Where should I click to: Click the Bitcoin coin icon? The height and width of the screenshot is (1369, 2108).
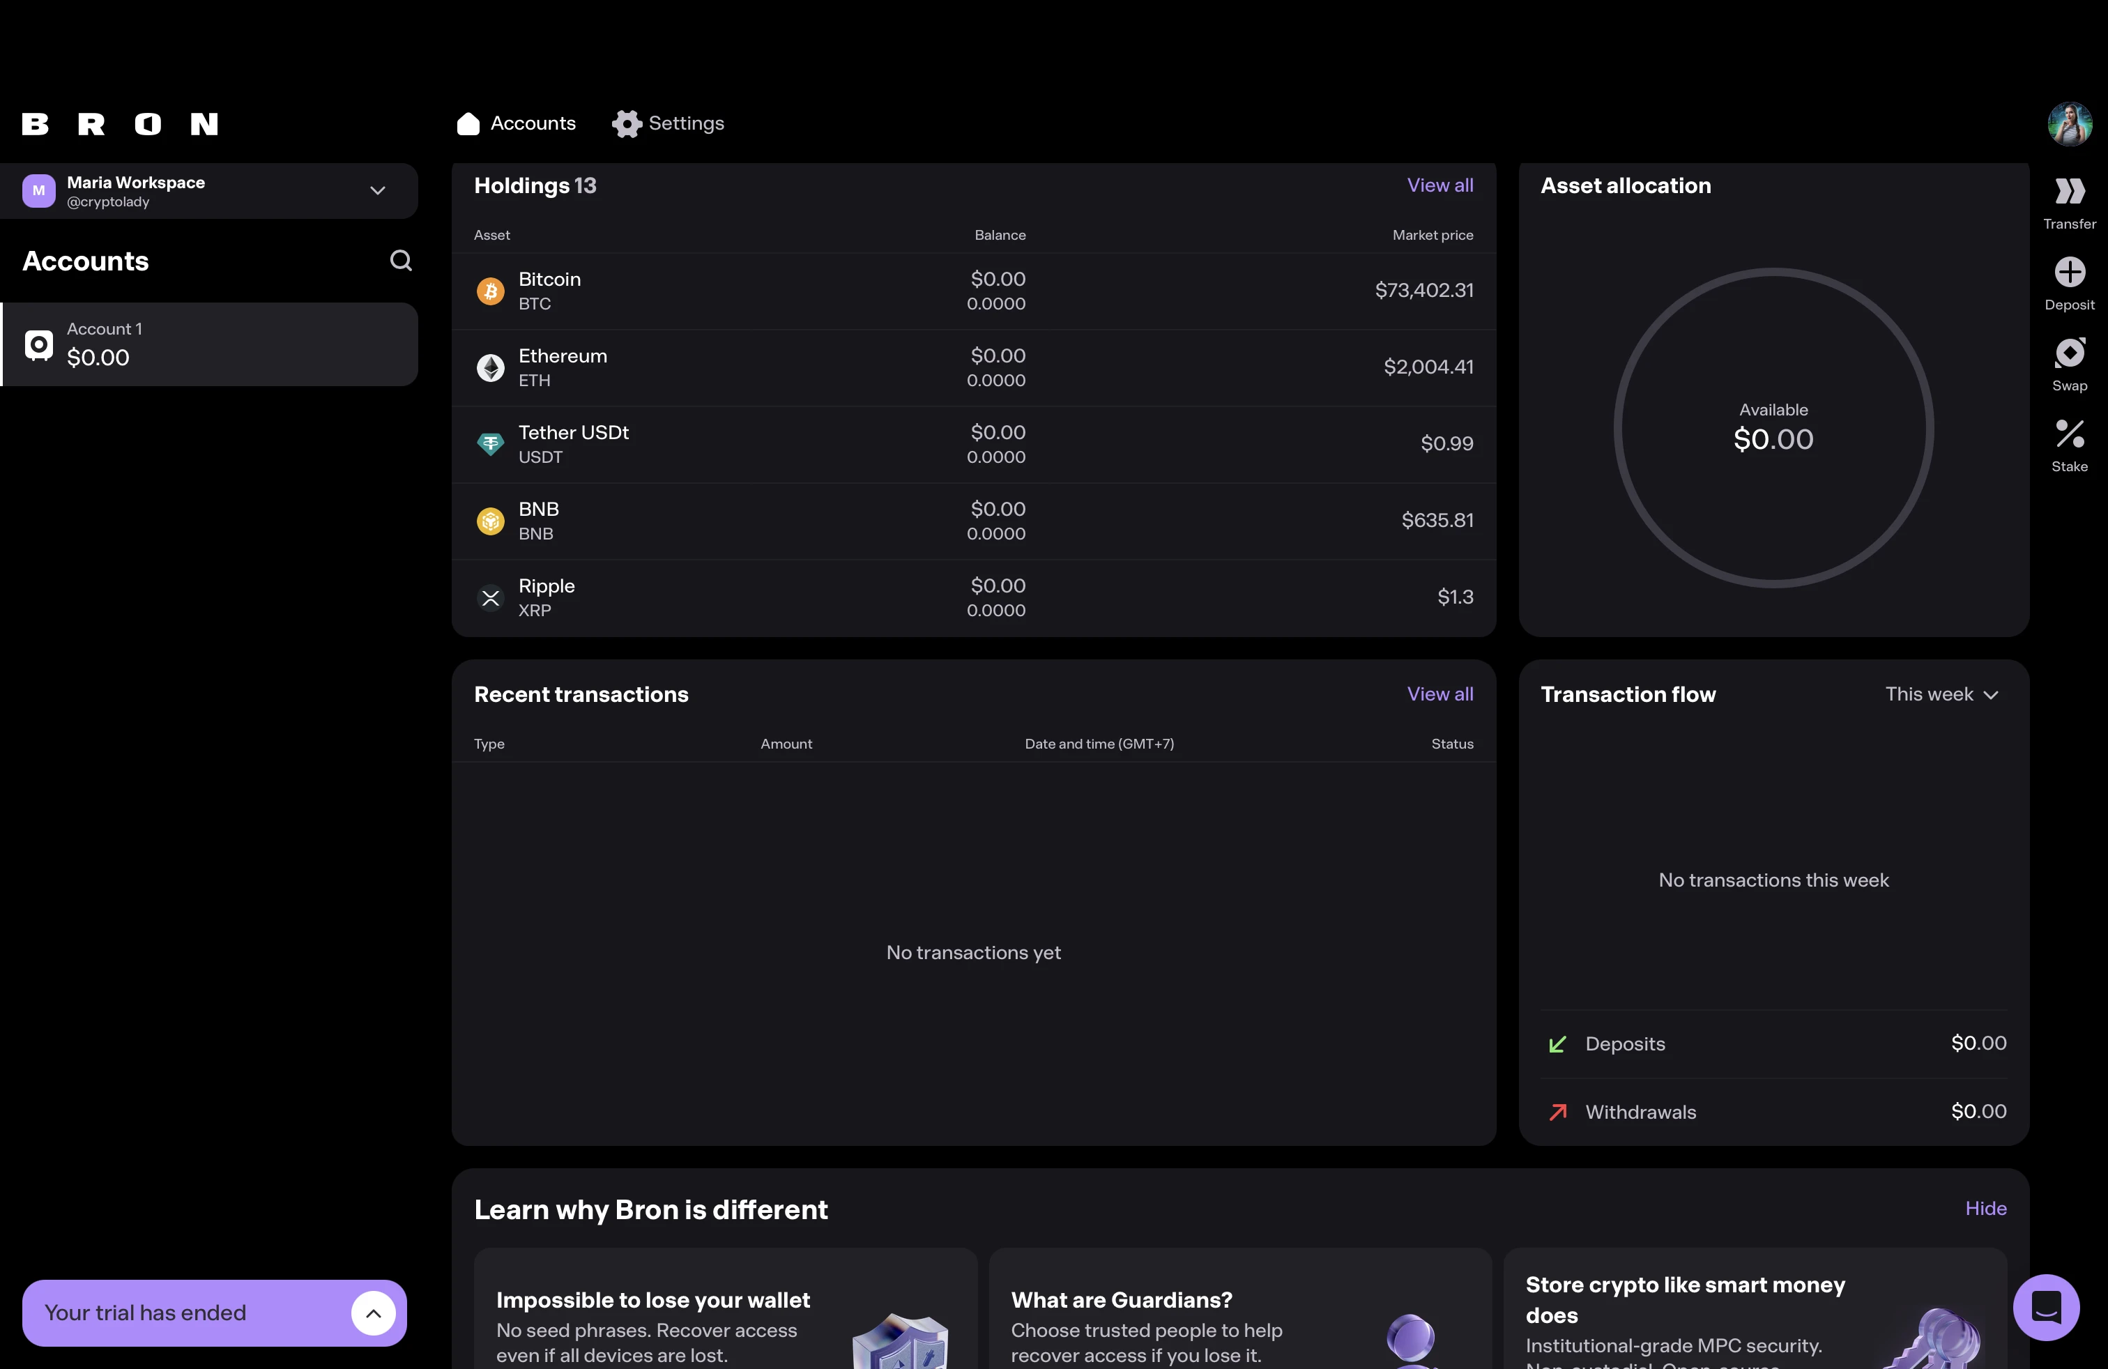(x=490, y=291)
